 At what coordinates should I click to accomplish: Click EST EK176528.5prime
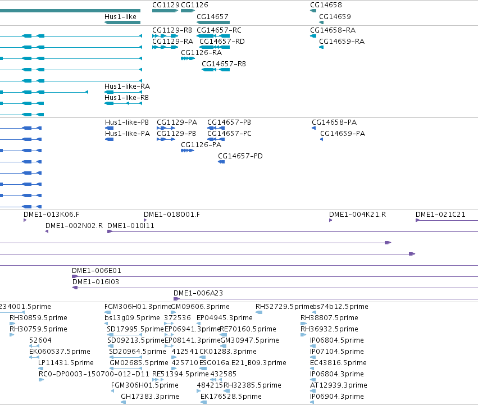coord(231,397)
